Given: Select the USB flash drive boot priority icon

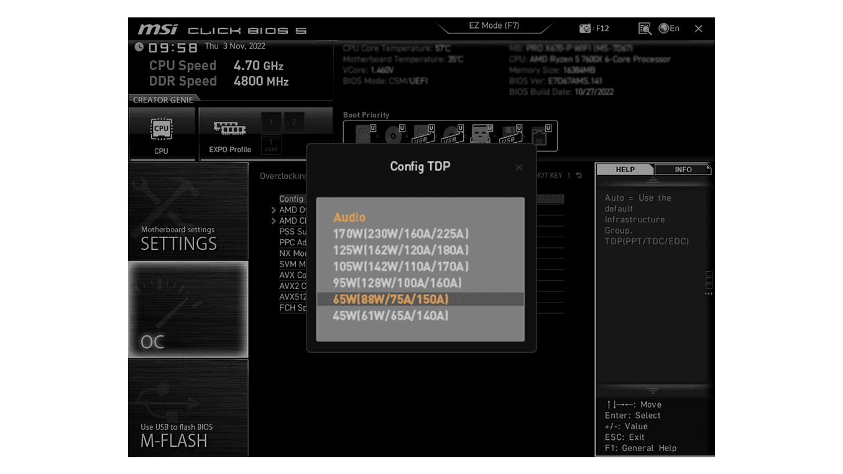Looking at the screenshot, I should (x=421, y=135).
